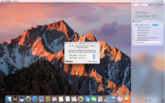Switch to the Today tab
The height and width of the screenshot is (103, 165).
pyautogui.click(x=141, y=5)
